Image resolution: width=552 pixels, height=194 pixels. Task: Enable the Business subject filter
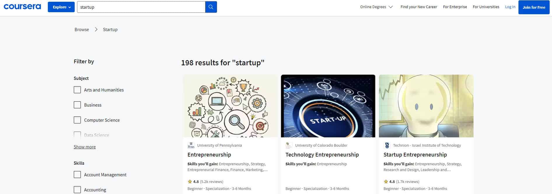[77, 105]
